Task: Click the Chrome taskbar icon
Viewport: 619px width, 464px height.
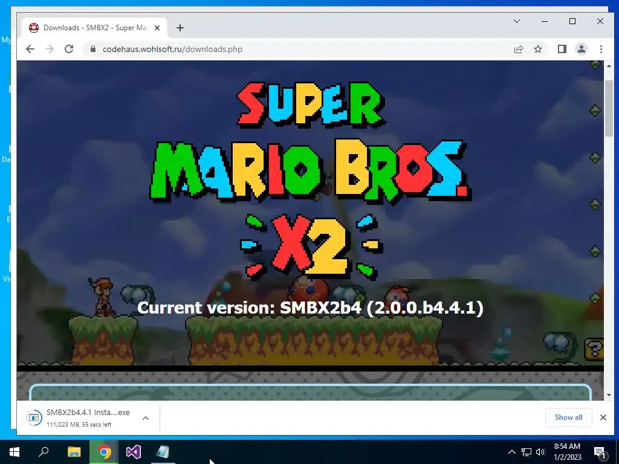Action: (x=104, y=452)
